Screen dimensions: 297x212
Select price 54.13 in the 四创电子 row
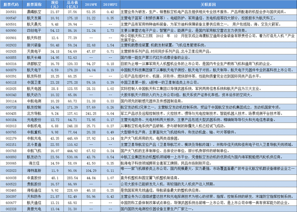tap(55, 31)
